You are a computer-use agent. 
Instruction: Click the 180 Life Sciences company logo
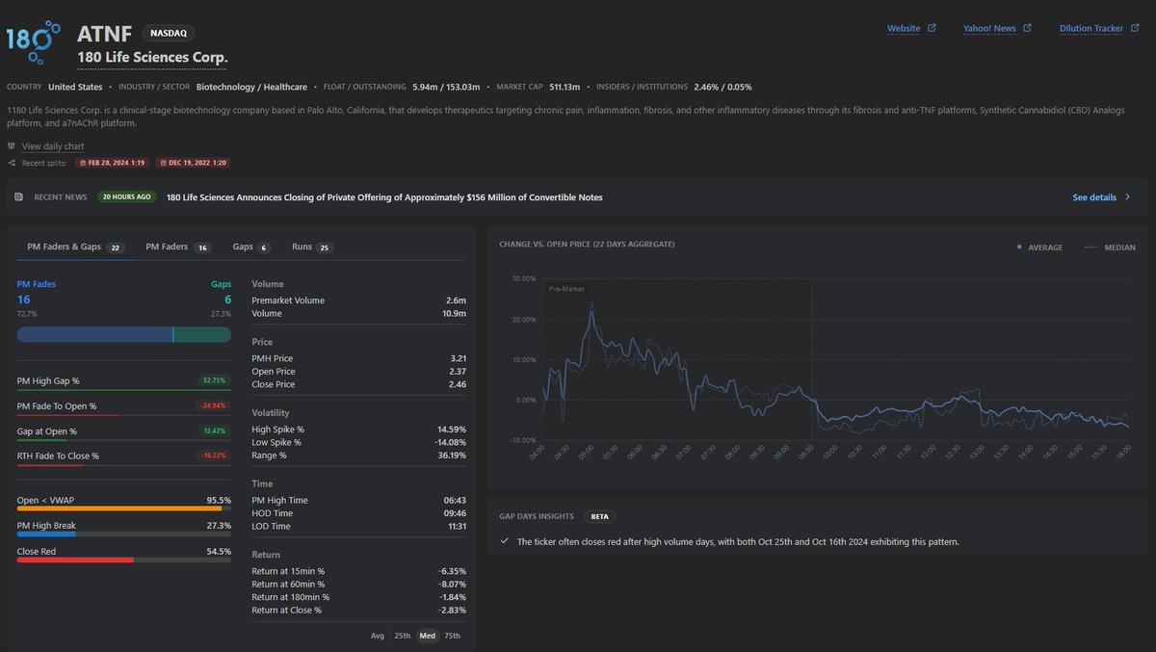(36, 41)
